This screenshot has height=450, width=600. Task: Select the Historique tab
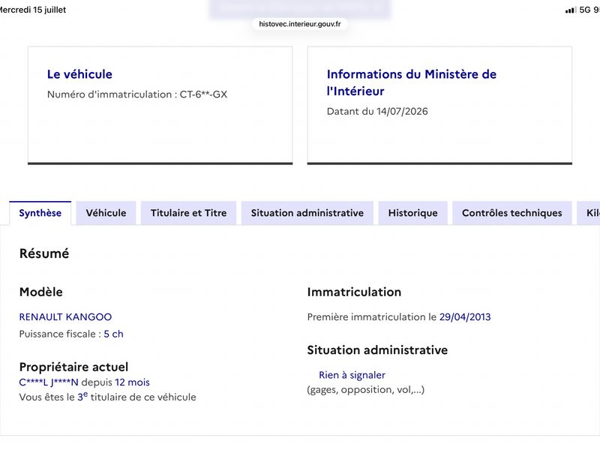pyautogui.click(x=413, y=213)
